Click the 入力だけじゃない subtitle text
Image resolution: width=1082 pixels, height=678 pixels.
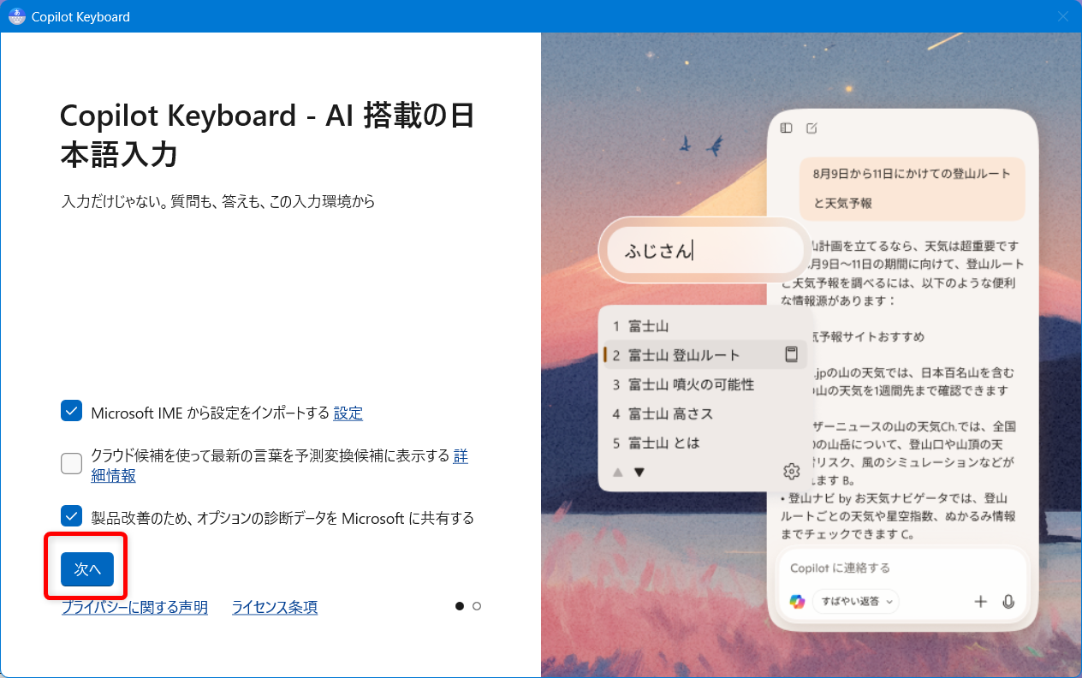tap(219, 202)
